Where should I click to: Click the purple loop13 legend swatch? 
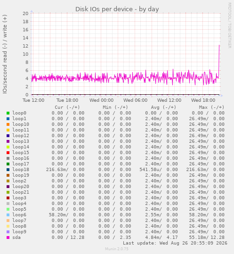point(8,141)
